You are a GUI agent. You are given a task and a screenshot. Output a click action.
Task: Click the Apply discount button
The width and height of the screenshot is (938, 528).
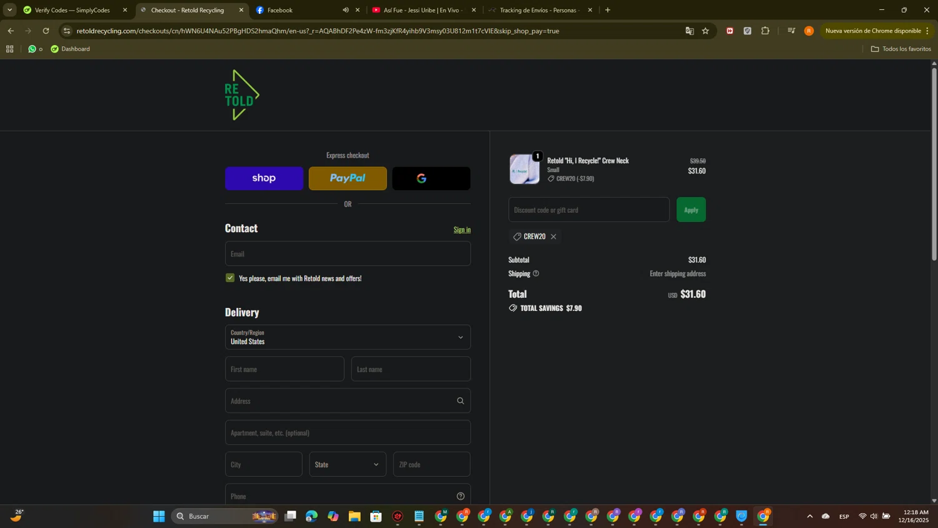click(691, 210)
